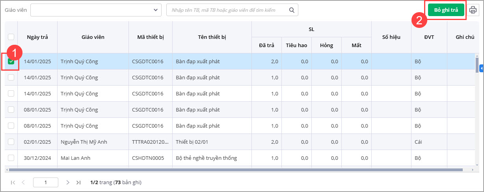Open the Giáo viên dropdown

click(96, 10)
